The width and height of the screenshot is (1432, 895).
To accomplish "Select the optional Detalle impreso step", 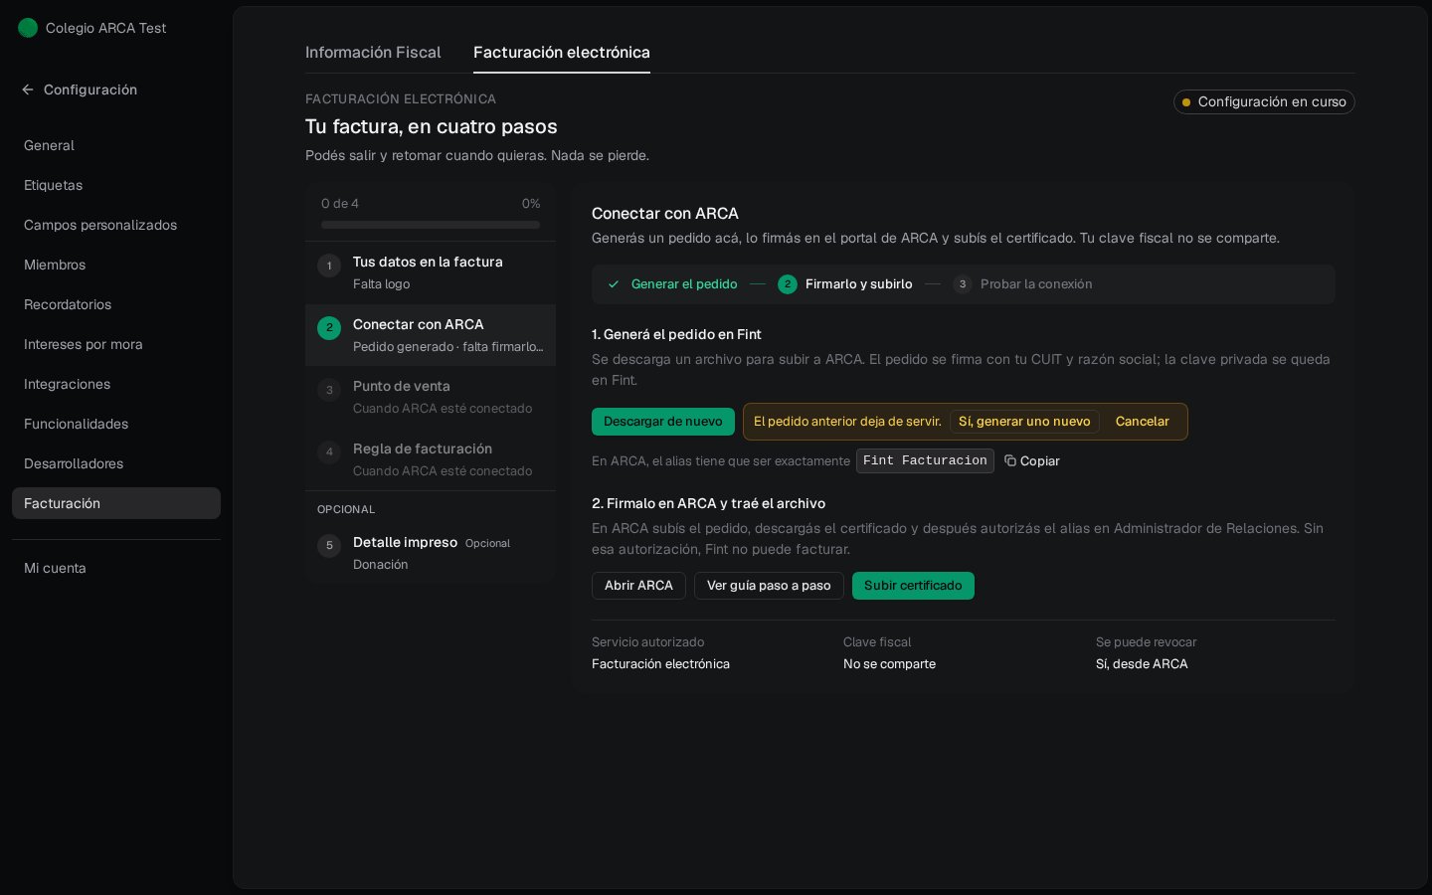I will [x=431, y=553].
